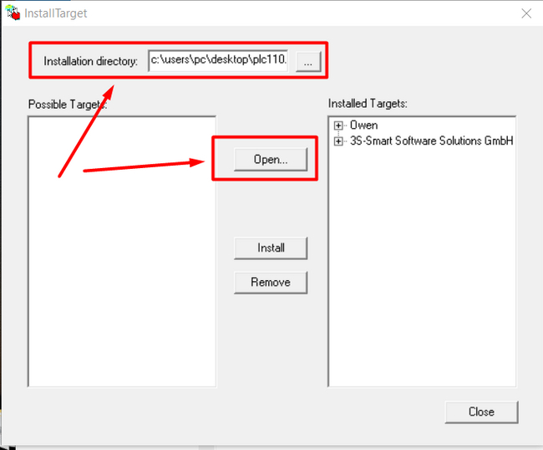The image size is (543, 450).
Task: Click the InstallTarget title bar icon
Action: (x=13, y=13)
